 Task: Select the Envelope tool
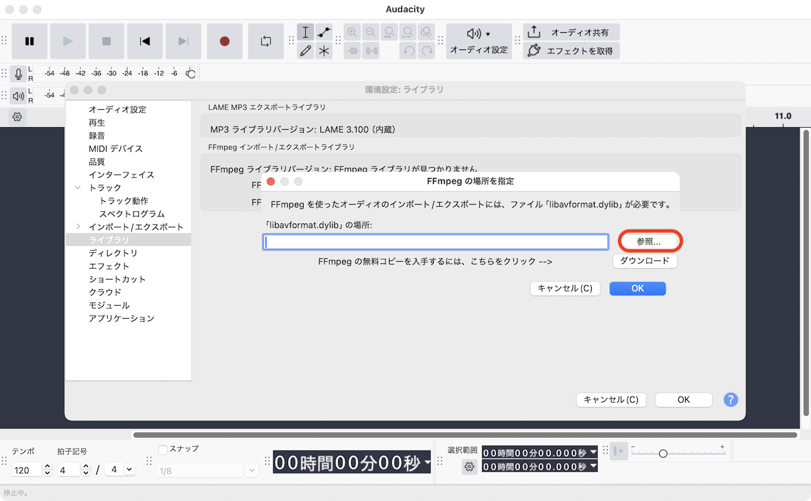click(x=324, y=32)
